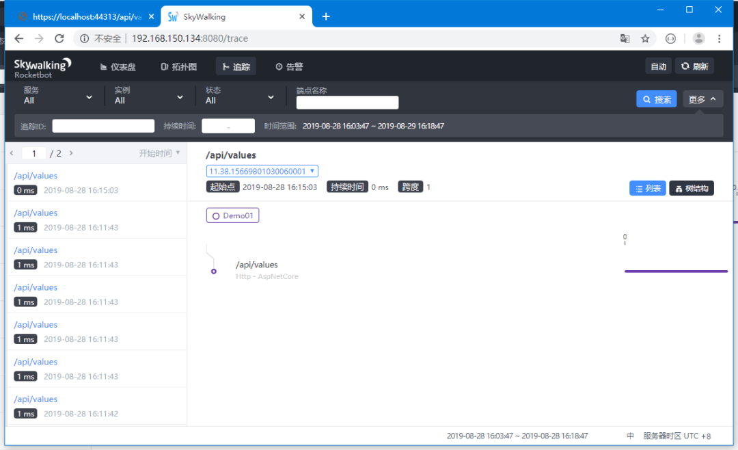Expand the trace segment ID selector

[262, 170]
